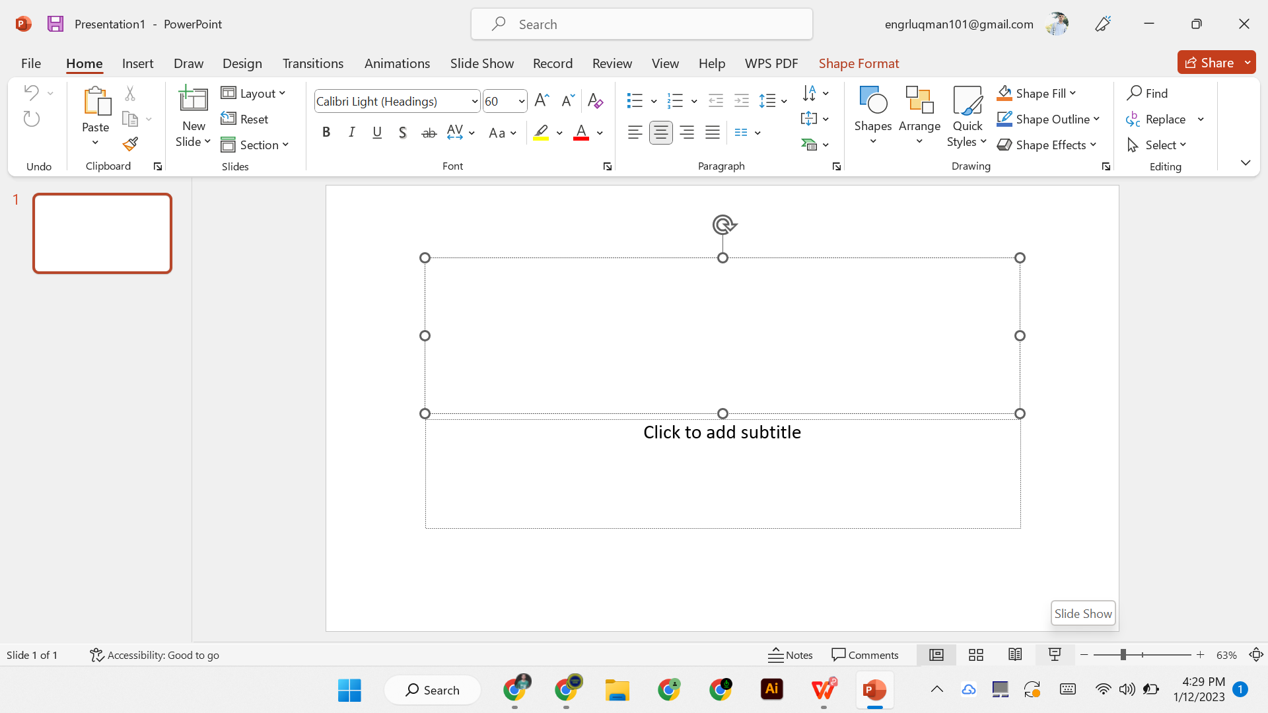The height and width of the screenshot is (713, 1268).
Task: Open the File menu
Action: pyautogui.click(x=31, y=63)
